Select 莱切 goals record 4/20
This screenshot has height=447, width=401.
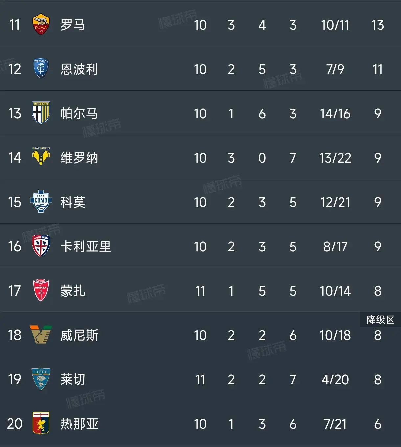click(x=335, y=380)
